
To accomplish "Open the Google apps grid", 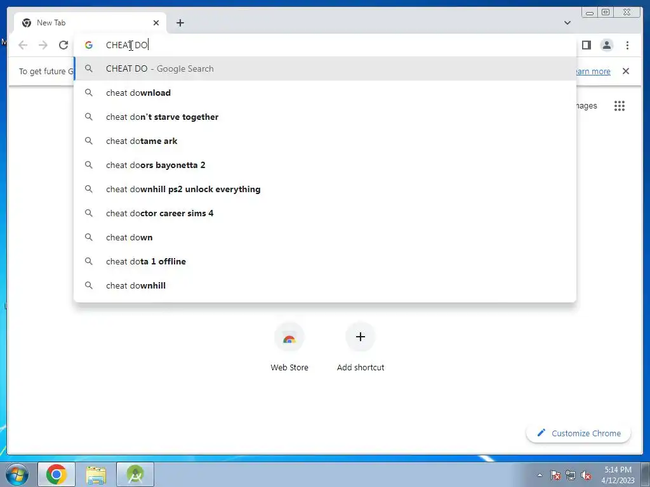I will click(620, 106).
